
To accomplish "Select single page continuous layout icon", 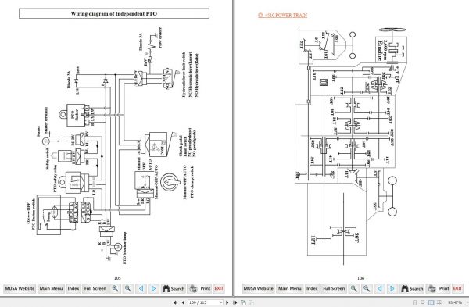I will 423,302.
